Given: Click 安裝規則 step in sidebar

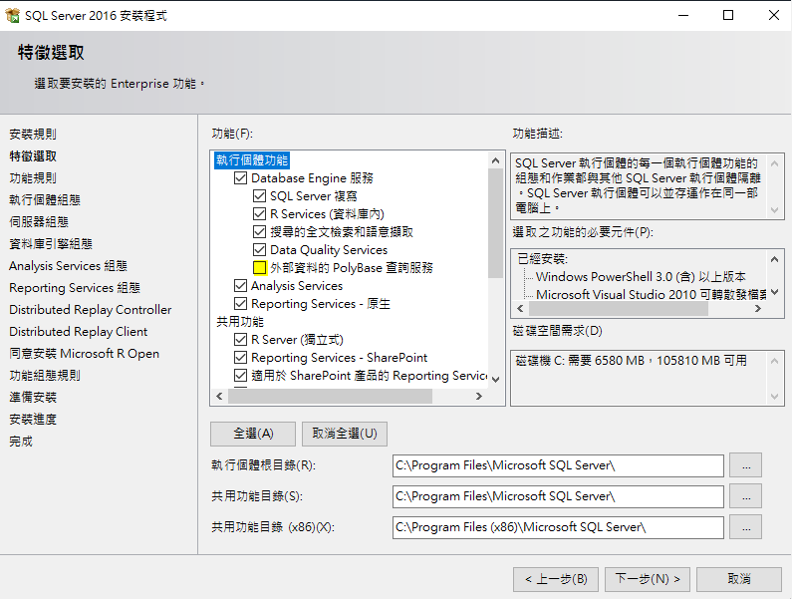Looking at the screenshot, I should click(x=33, y=134).
